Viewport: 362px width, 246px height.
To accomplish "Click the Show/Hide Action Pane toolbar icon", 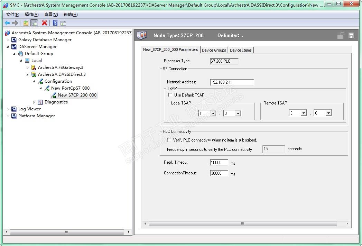I will (x=63, y=23).
